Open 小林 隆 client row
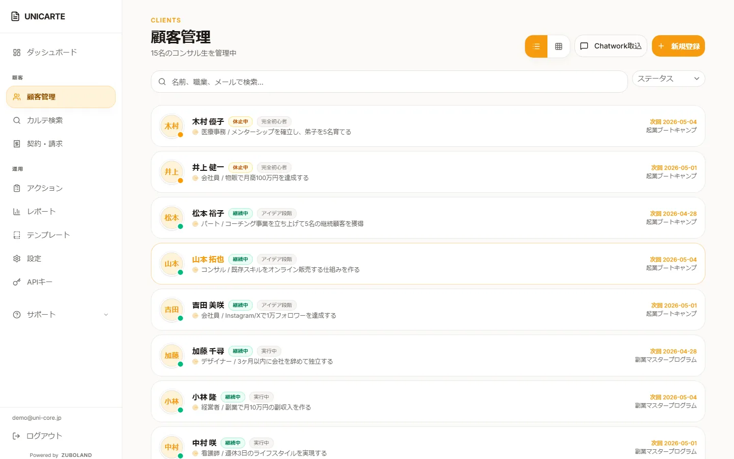This screenshot has height=459, width=734. click(428, 401)
